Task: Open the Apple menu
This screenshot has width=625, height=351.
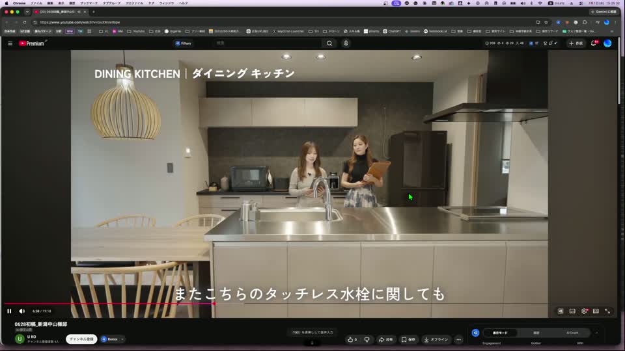Action: click(x=7, y=3)
